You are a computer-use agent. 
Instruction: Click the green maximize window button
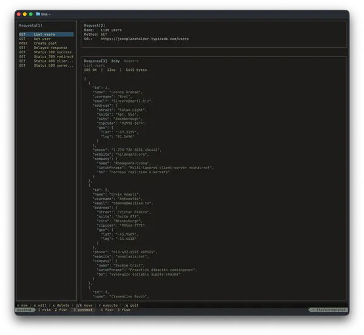coord(31,14)
